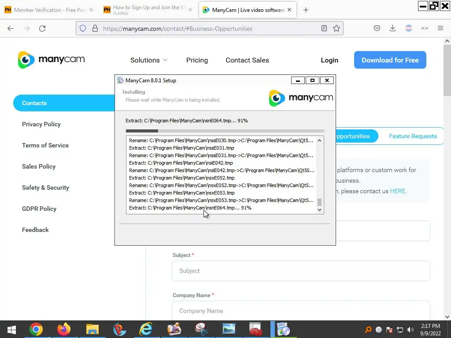Click ManyCam Setup title bar icon
Viewport: 451px width, 338px height.
(120, 81)
